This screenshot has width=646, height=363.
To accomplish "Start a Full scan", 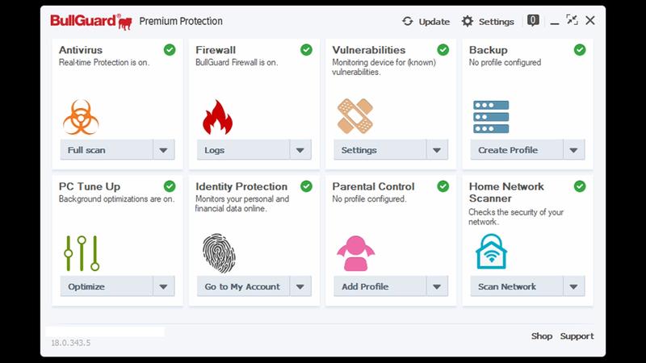I will pyautogui.click(x=107, y=150).
